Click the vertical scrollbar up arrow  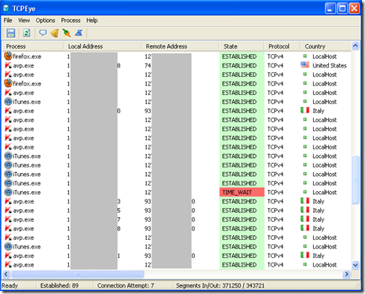tap(356, 46)
